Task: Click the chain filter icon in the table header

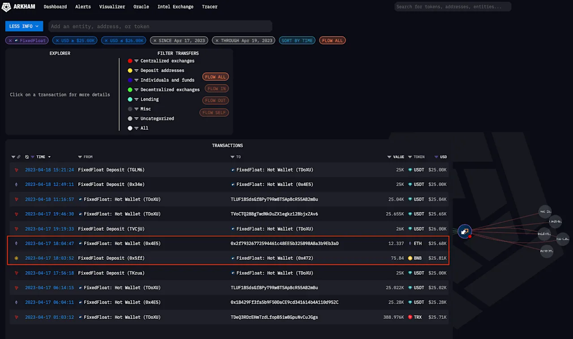Action: 13,157
